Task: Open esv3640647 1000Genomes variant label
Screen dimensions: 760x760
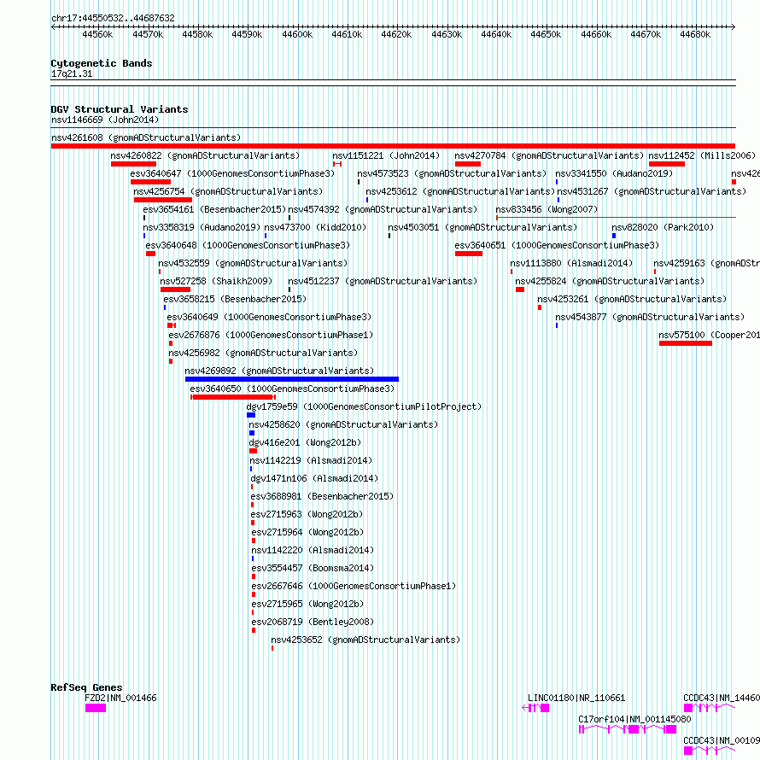Action: coord(232,173)
